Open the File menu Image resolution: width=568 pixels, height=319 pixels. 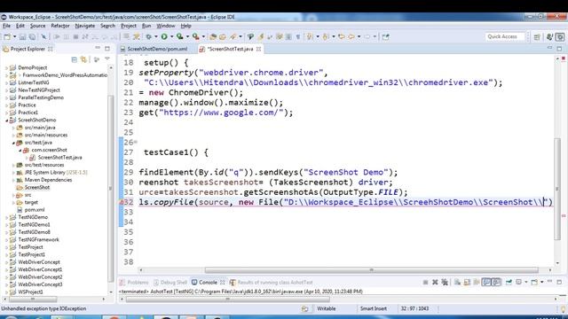(6, 26)
